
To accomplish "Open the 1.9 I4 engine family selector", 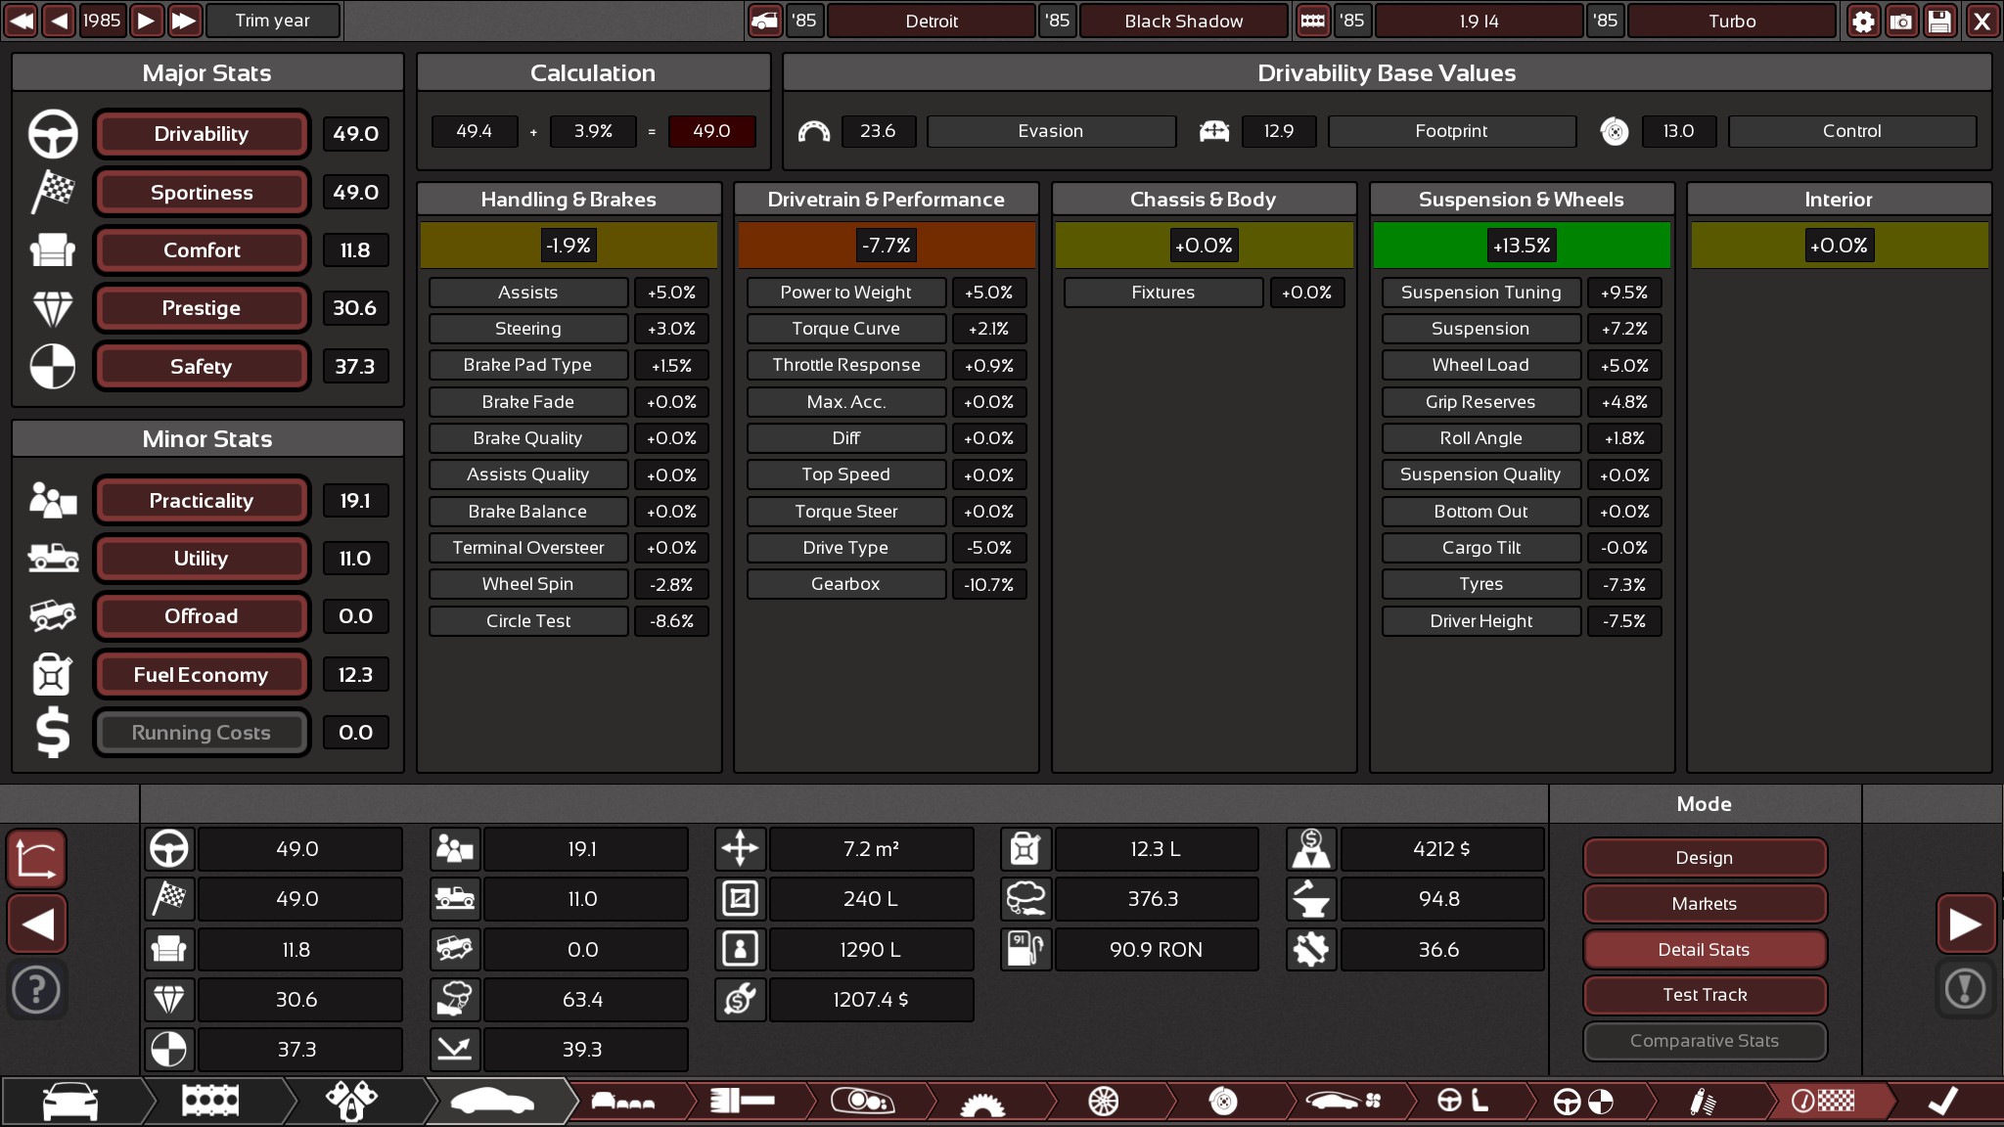I will (x=1478, y=21).
